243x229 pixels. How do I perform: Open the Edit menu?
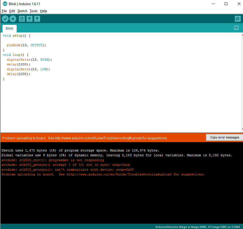tap(12, 11)
